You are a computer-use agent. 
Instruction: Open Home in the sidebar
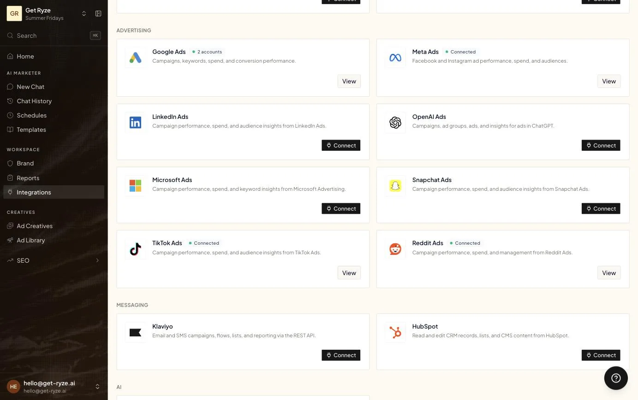pyautogui.click(x=54, y=56)
